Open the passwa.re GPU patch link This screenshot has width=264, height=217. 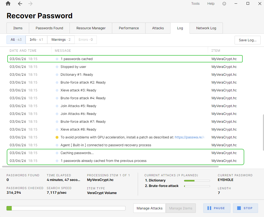pos(190,137)
